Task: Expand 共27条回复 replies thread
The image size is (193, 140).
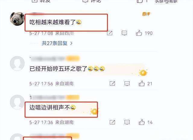Action: click(55, 43)
